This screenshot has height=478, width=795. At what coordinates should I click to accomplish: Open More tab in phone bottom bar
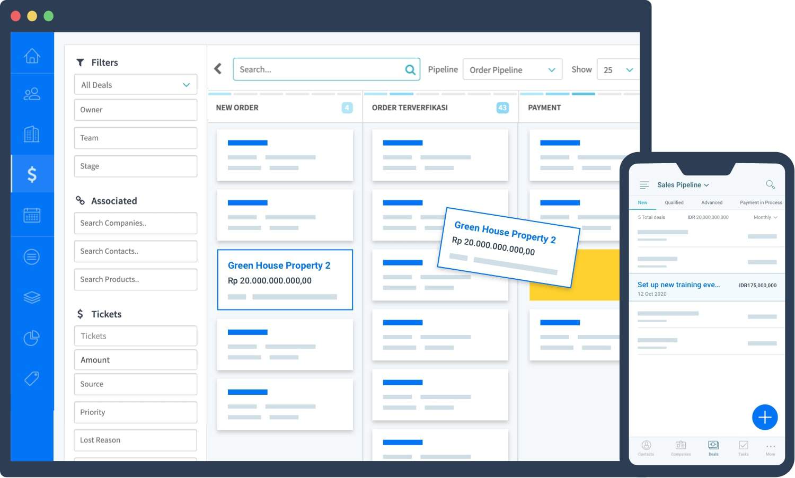771,449
